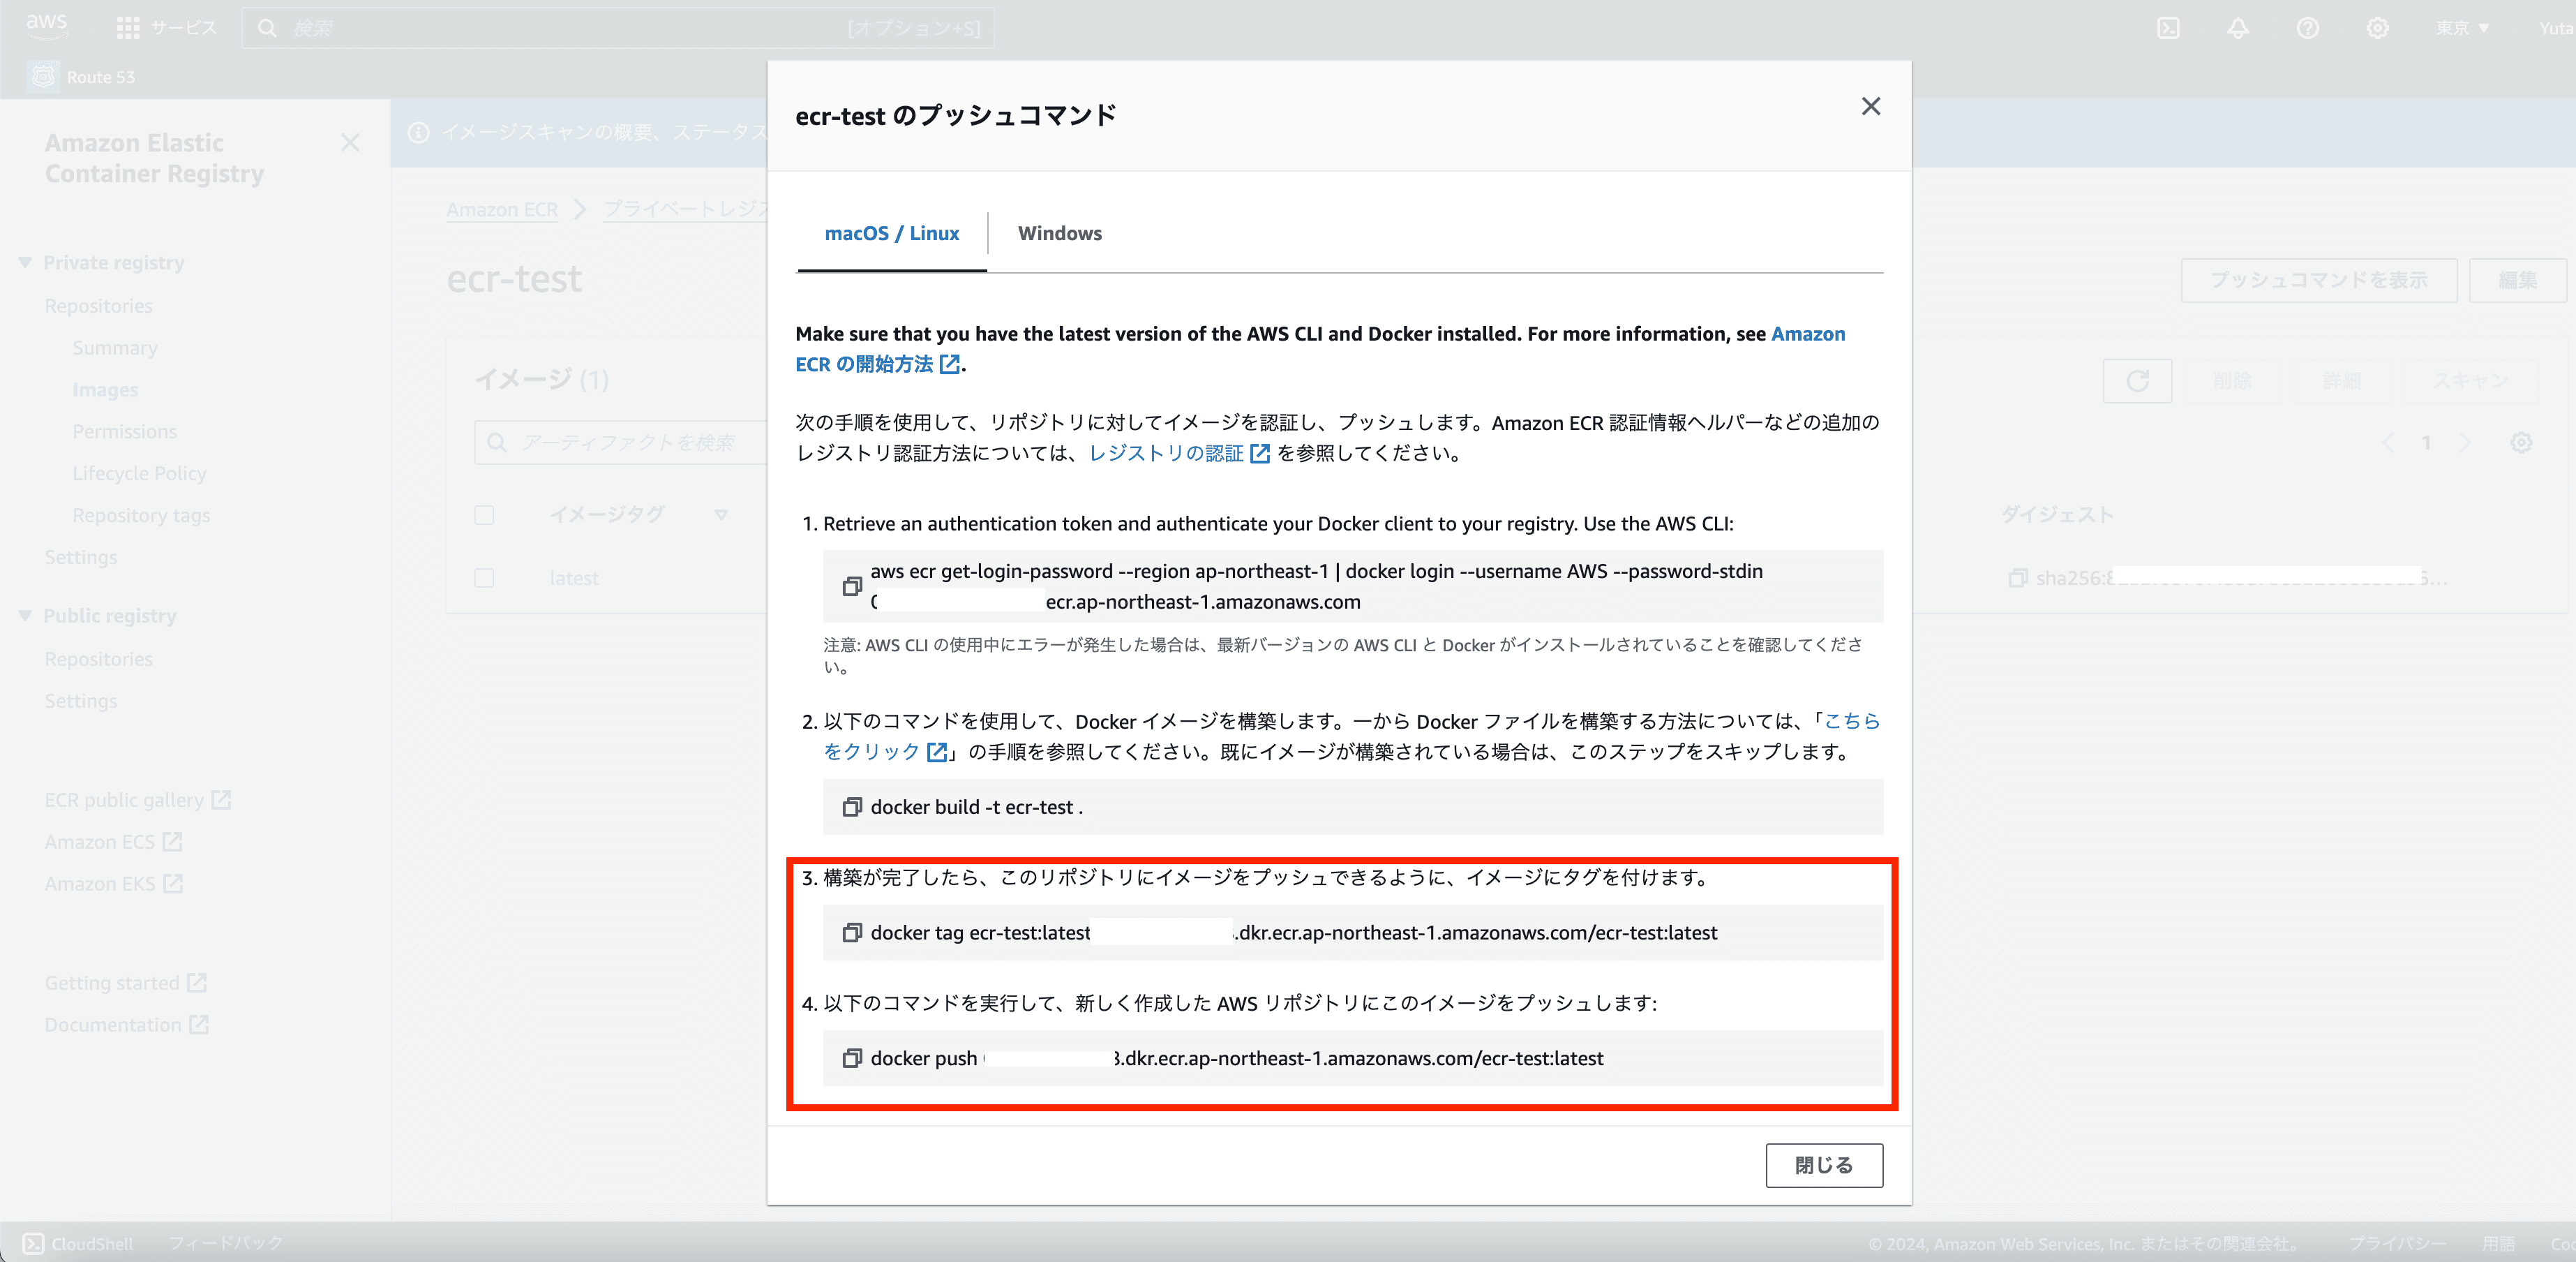Sort by image tag column arrow

coord(721,515)
